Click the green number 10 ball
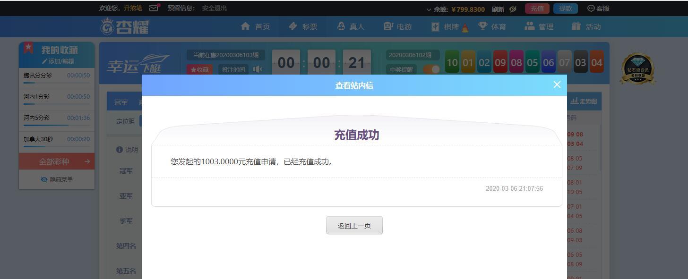Screen dimensions: 688x279 [452, 62]
